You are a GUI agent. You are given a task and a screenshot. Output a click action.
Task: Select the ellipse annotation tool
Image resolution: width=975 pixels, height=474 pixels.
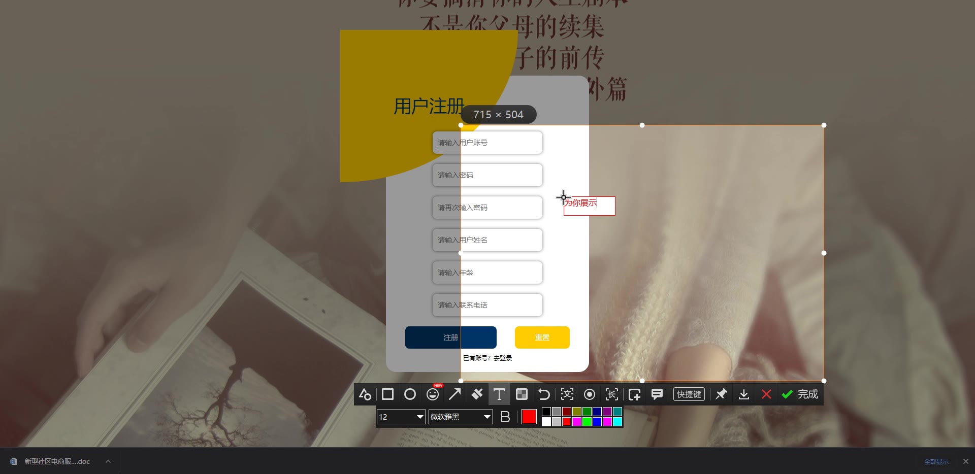coord(410,394)
